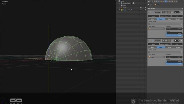Click the second modifier's Angle value field
Image resolution: width=184 pixels, height=104 pixels.
[x=174, y=57]
